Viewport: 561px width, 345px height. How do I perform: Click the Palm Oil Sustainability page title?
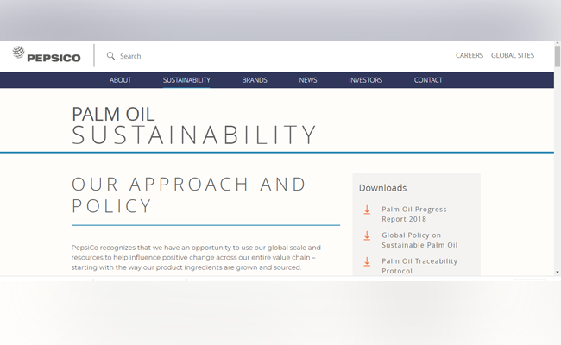pos(194,125)
